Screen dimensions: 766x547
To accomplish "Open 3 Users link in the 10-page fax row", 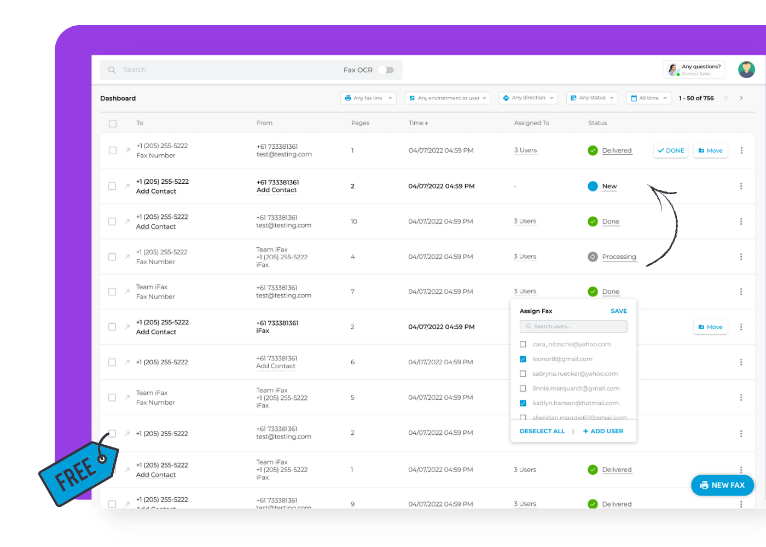I will click(x=525, y=222).
